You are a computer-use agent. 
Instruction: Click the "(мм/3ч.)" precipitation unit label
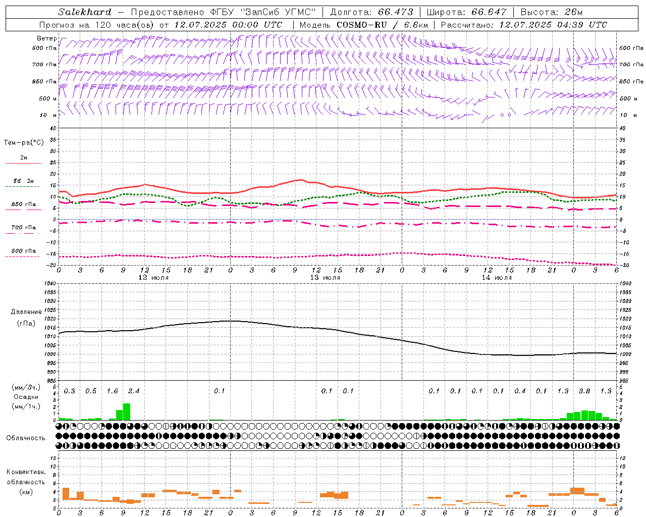click(26, 387)
